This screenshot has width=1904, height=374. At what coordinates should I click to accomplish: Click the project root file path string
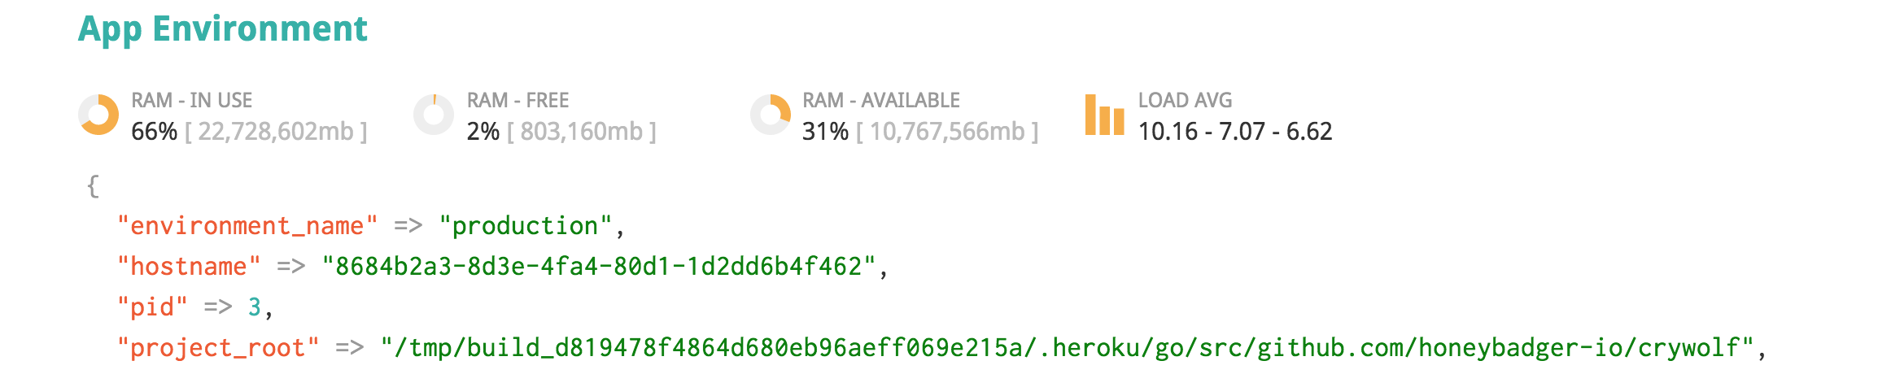pyautogui.click(x=1067, y=348)
